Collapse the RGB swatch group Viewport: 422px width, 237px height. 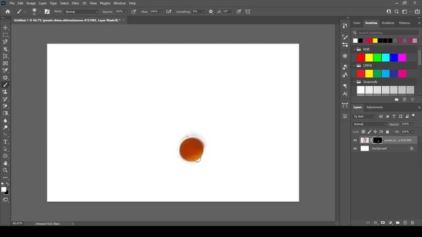click(x=355, y=49)
